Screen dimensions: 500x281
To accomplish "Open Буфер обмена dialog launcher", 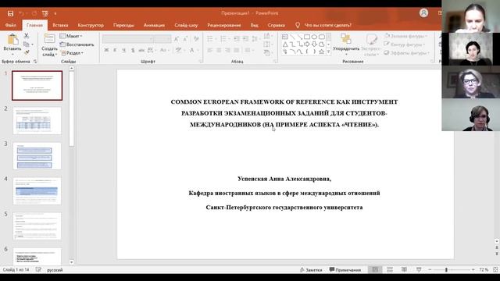I will (35, 62).
